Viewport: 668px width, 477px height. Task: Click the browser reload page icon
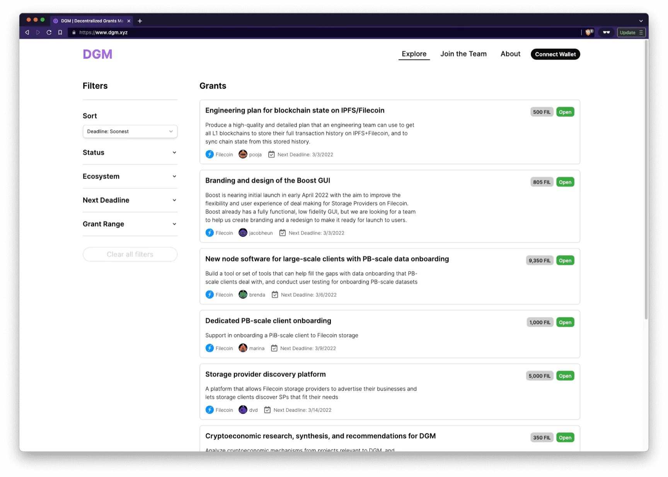tap(49, 32)
